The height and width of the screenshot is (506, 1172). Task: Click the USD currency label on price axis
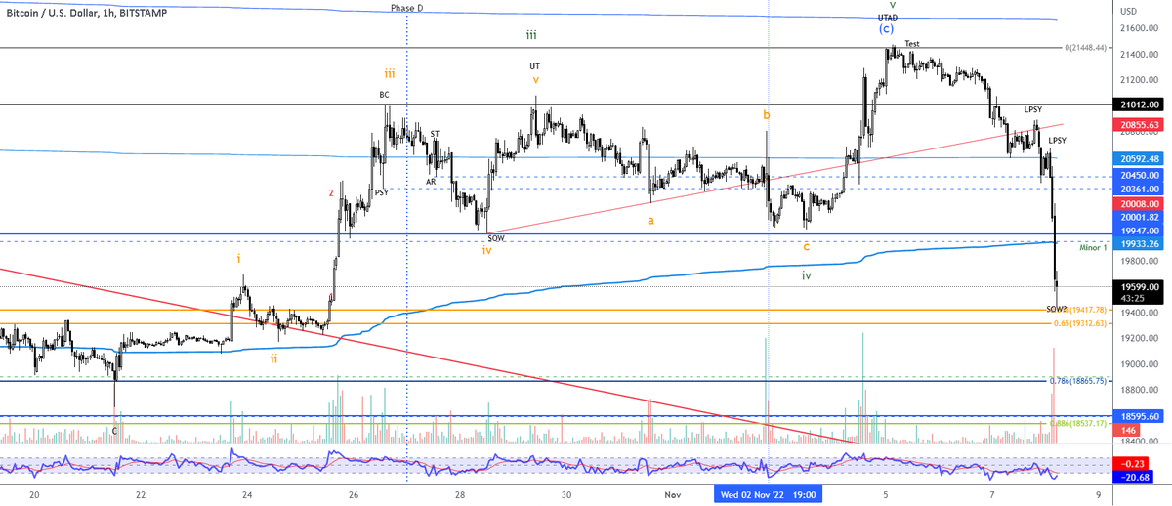(1130, 11)
